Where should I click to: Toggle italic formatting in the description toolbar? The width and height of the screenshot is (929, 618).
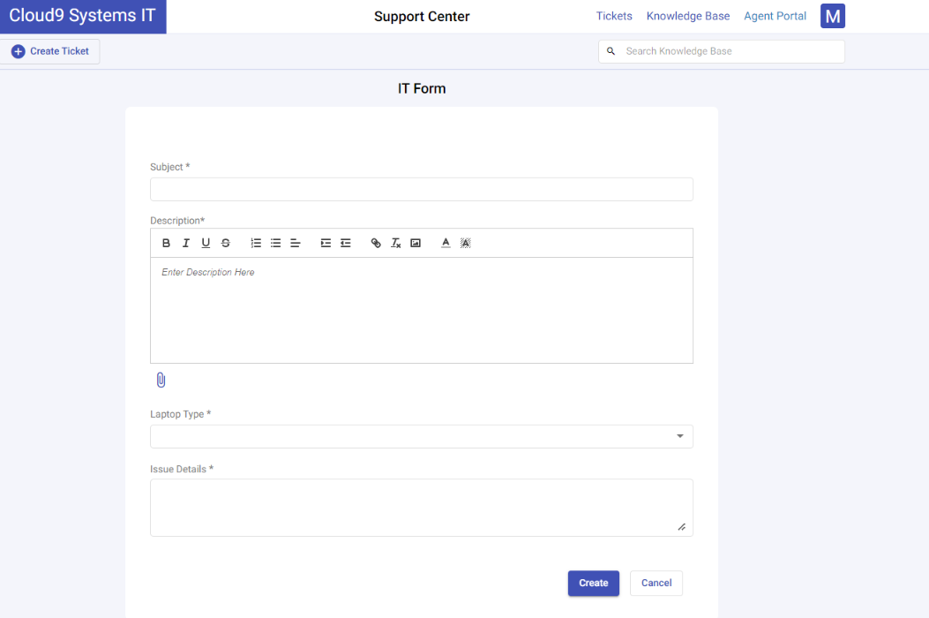(x=185, y=243)
